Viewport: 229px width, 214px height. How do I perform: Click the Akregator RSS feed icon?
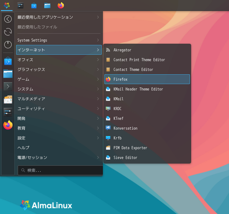108,50
